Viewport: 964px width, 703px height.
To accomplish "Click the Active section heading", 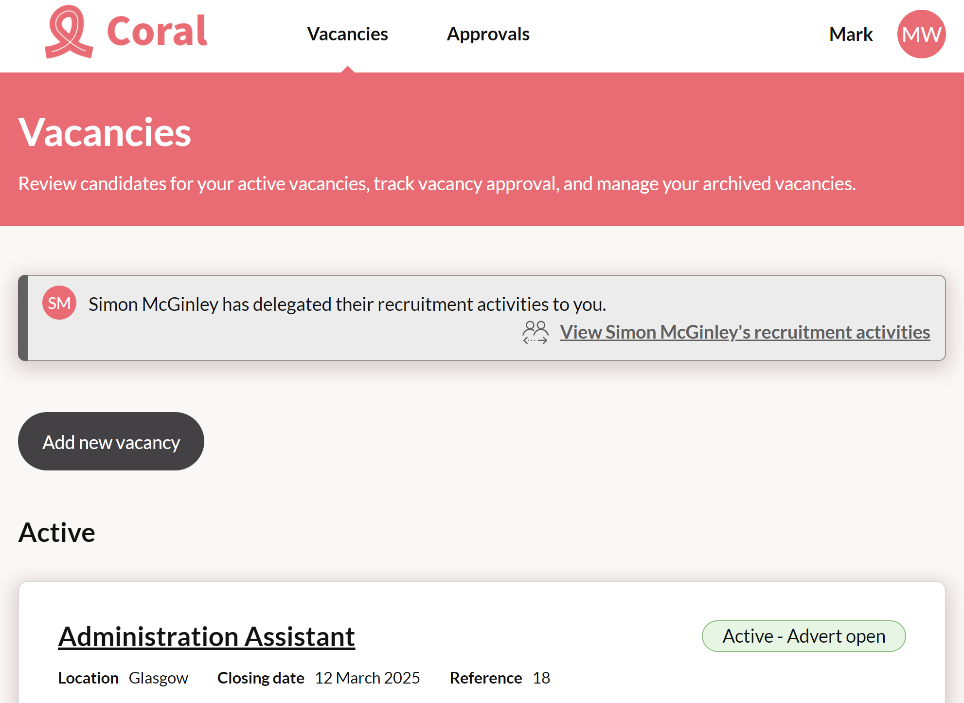I will [57, 532].
